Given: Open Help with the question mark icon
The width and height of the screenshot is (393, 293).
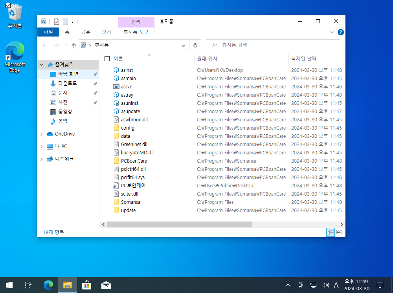Looking at the screenshot, I should point(341,32).
